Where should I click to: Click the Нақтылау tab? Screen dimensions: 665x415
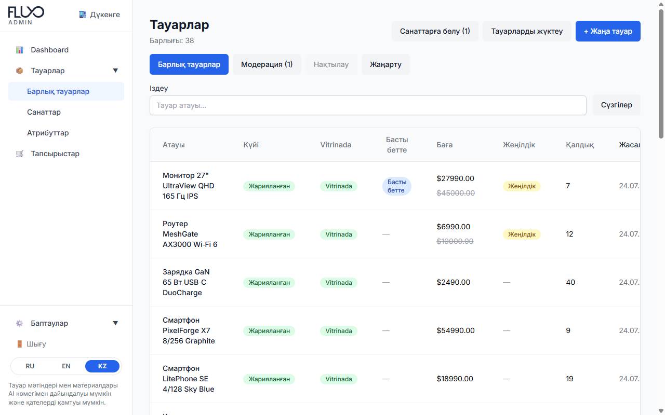tap(331, 64)
